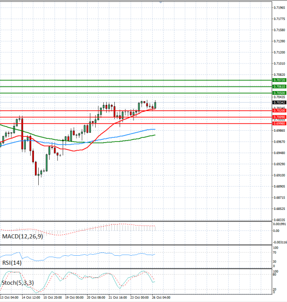Click the 0.68335 price axis value
287x302 pixels.
279,220
